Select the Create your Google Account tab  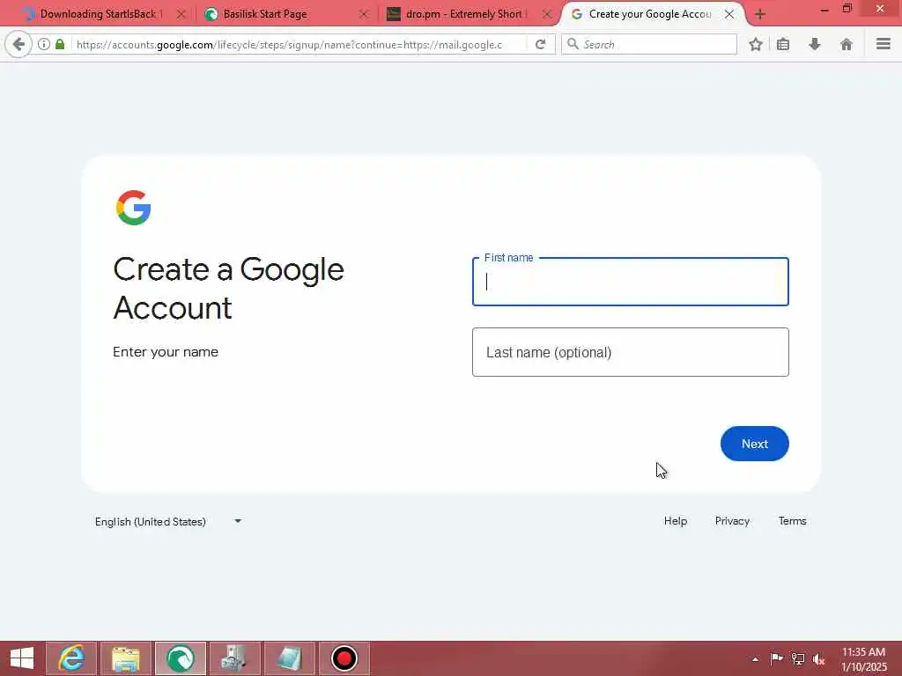tap(650, 14)
